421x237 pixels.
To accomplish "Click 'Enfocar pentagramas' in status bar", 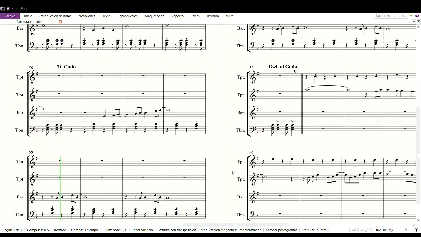I will click(282, 230).
